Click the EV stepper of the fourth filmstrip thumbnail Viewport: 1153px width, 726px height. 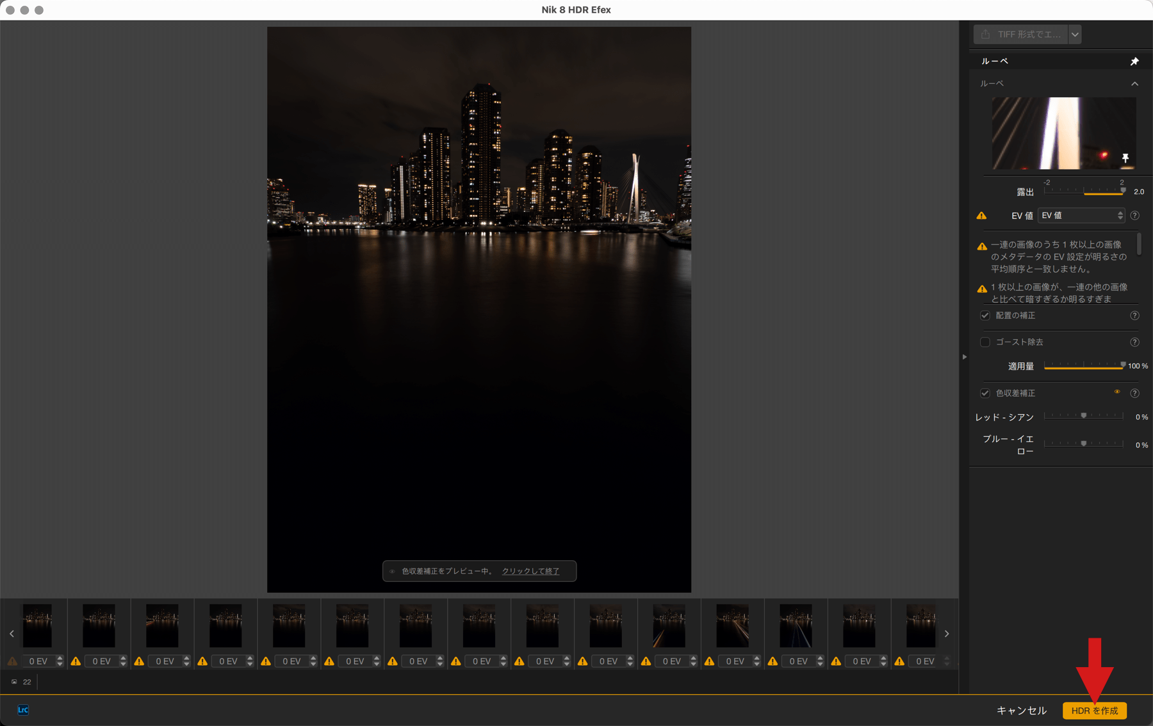click(250, 661)
